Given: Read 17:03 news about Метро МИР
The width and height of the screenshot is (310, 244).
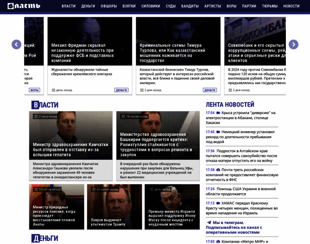Looking at the screenshot, I should [237, 242].
